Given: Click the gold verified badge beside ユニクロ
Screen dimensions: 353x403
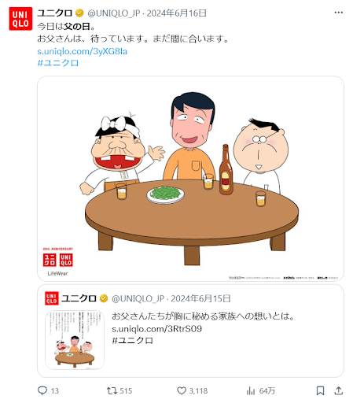Looking at the screenshot, I should [x=79, y=13].
